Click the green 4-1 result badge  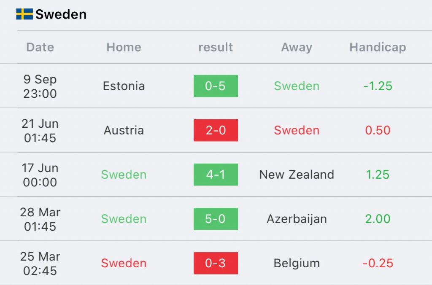[216, 175]
